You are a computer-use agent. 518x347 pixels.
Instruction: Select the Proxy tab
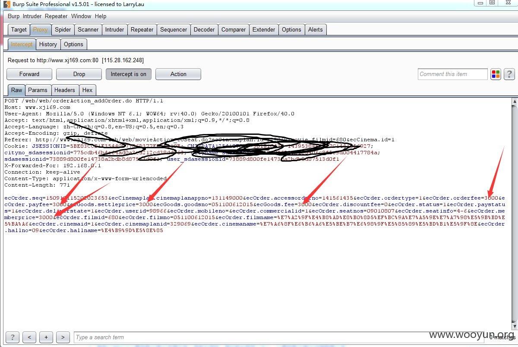[x=40, y=29]
